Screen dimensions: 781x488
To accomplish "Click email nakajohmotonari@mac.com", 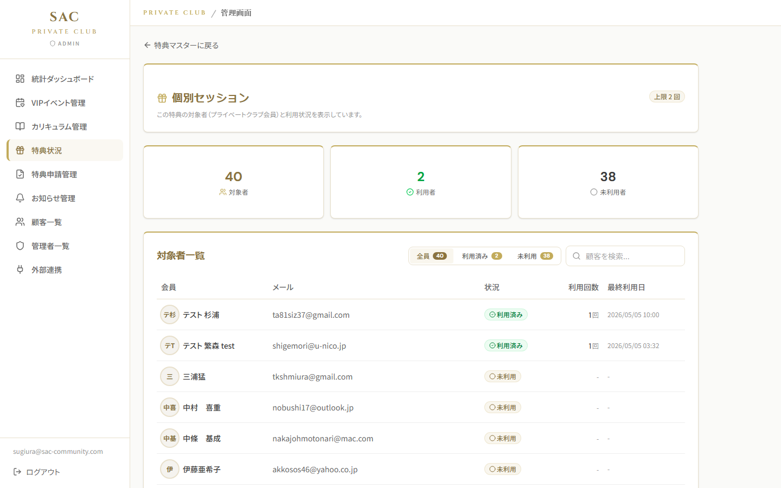I will [323, 438].
